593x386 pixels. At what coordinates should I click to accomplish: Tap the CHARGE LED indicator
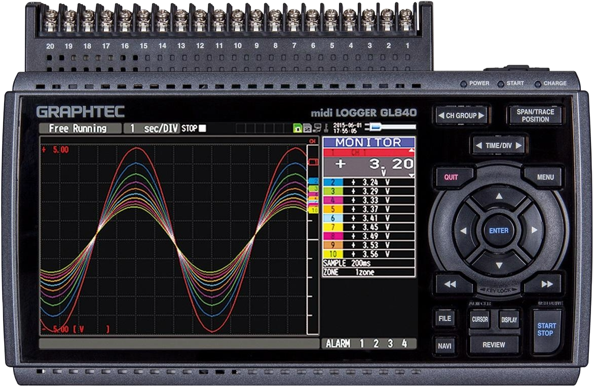coord(537,83)
